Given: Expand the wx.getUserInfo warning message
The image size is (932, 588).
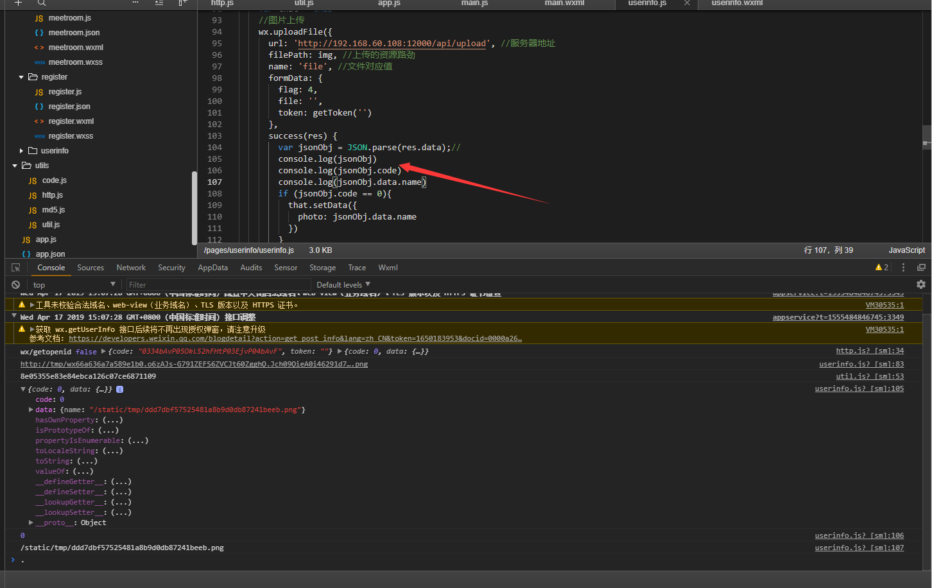Looking at the screenshot, I should click(x=32, y=329).
